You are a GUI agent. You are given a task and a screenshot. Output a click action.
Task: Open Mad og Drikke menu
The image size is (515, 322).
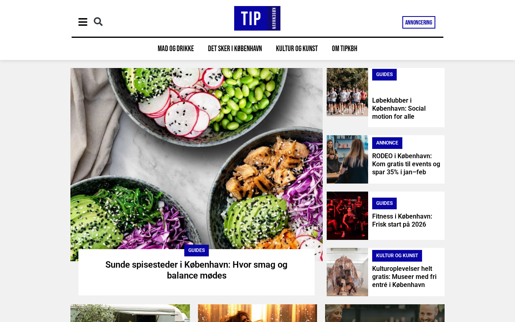point(176,49)
